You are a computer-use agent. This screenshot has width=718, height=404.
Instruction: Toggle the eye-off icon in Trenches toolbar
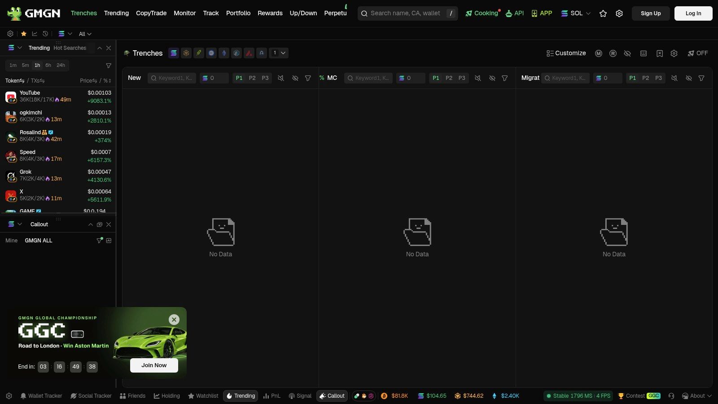point(627,53)
